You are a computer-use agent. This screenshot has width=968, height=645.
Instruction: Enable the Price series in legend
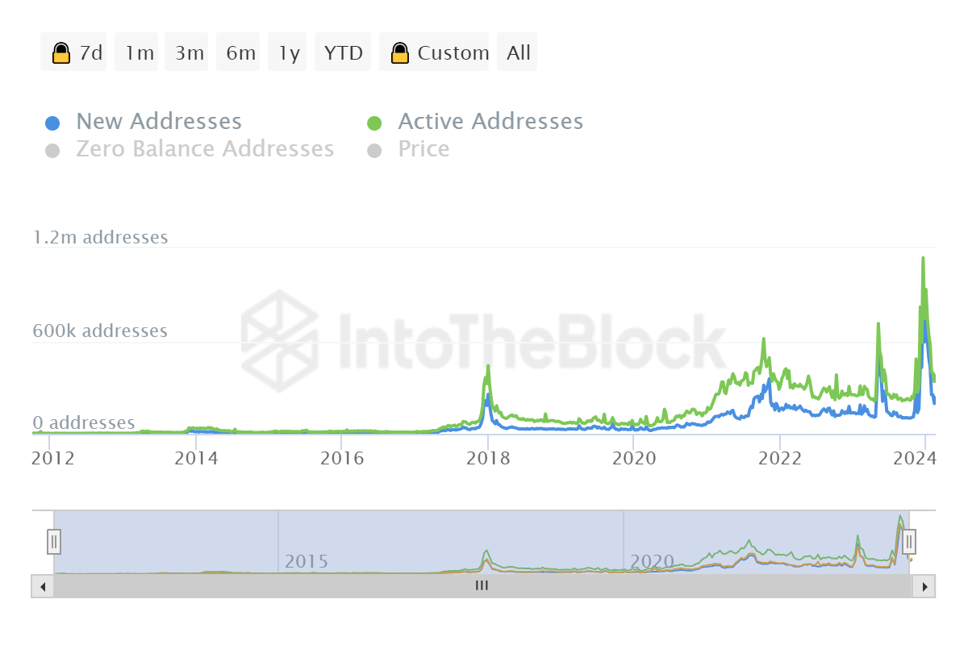(x=423, y=149)
